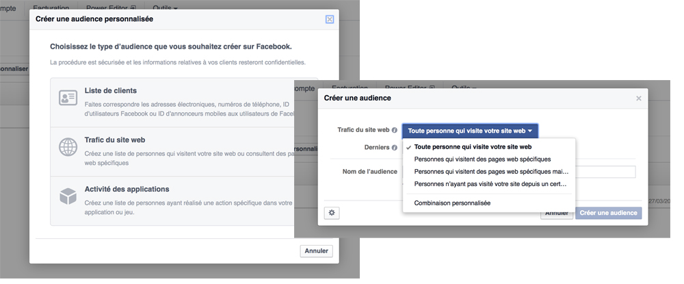Click the Liste de clients contact card icon
The height and width of the screenshot is (284, 684).
click(68, 98)
